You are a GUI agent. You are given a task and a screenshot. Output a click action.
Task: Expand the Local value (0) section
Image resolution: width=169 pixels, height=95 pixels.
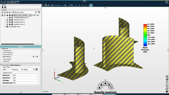pos(2,51)
